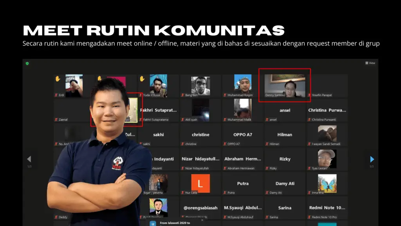Go to next gallery page arrow
Screen dimensions: 401x226
click(x=372, y=159)
